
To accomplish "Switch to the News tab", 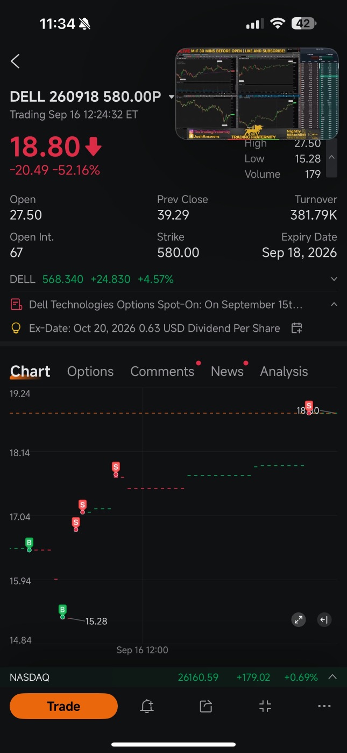I will click(x=227, y=372).
